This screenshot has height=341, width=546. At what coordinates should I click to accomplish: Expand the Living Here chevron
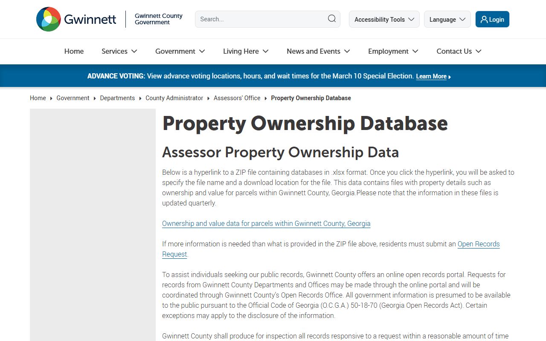(x=265, y=51)
